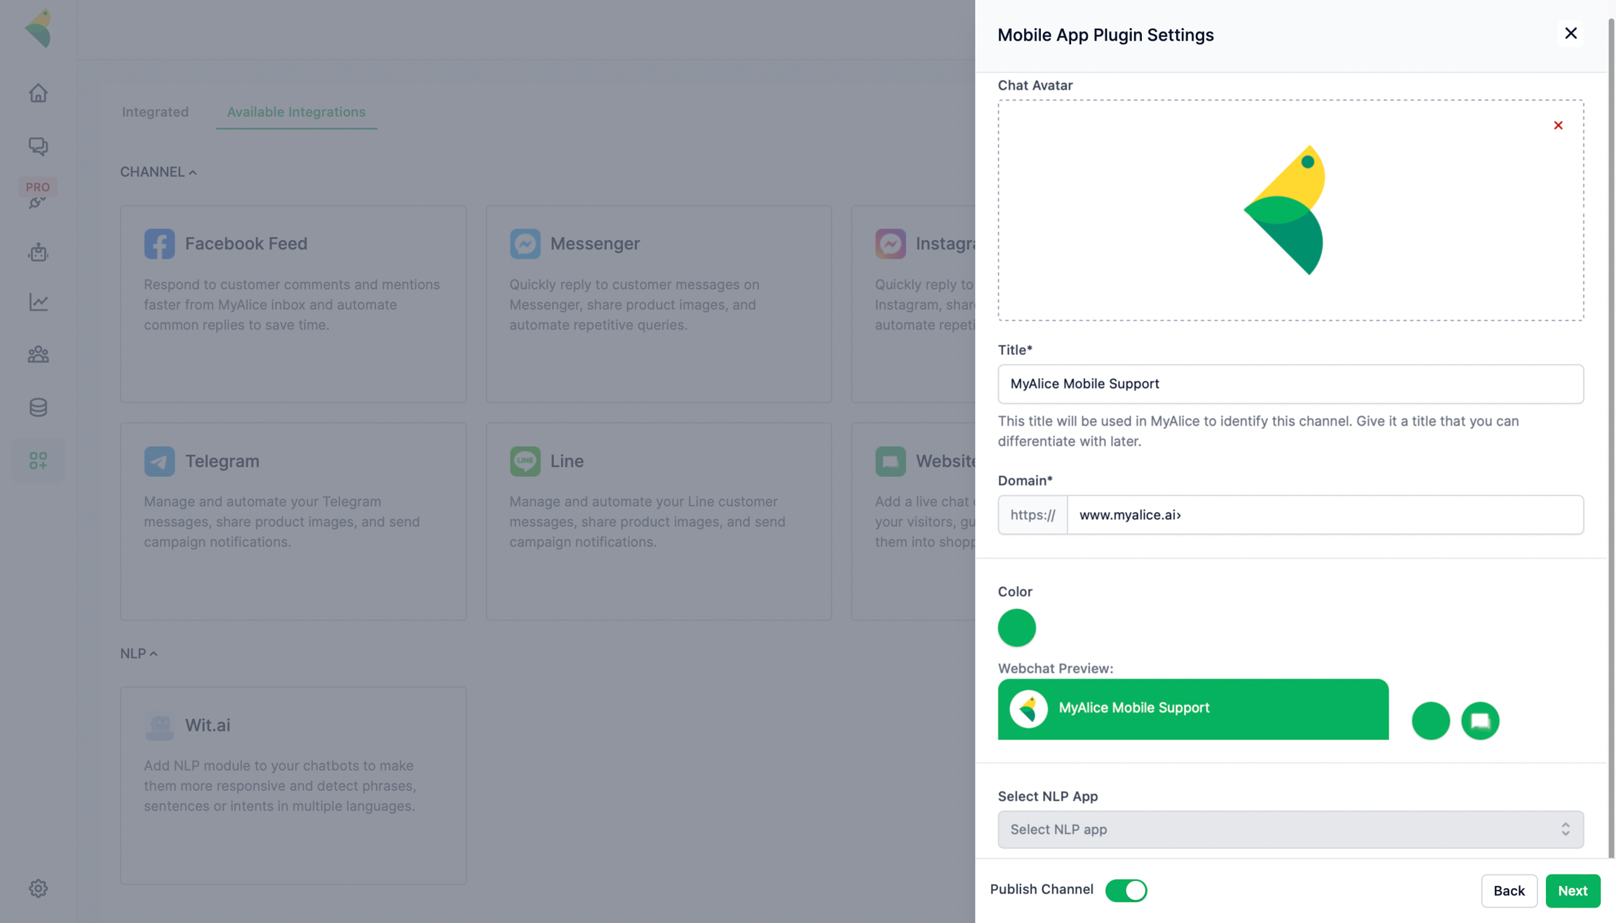Open the analytics chart sidebar icon
Image resolution: width=1616 pixels, height=923 pixels.
pyautogui.click(x=38, y=302)
